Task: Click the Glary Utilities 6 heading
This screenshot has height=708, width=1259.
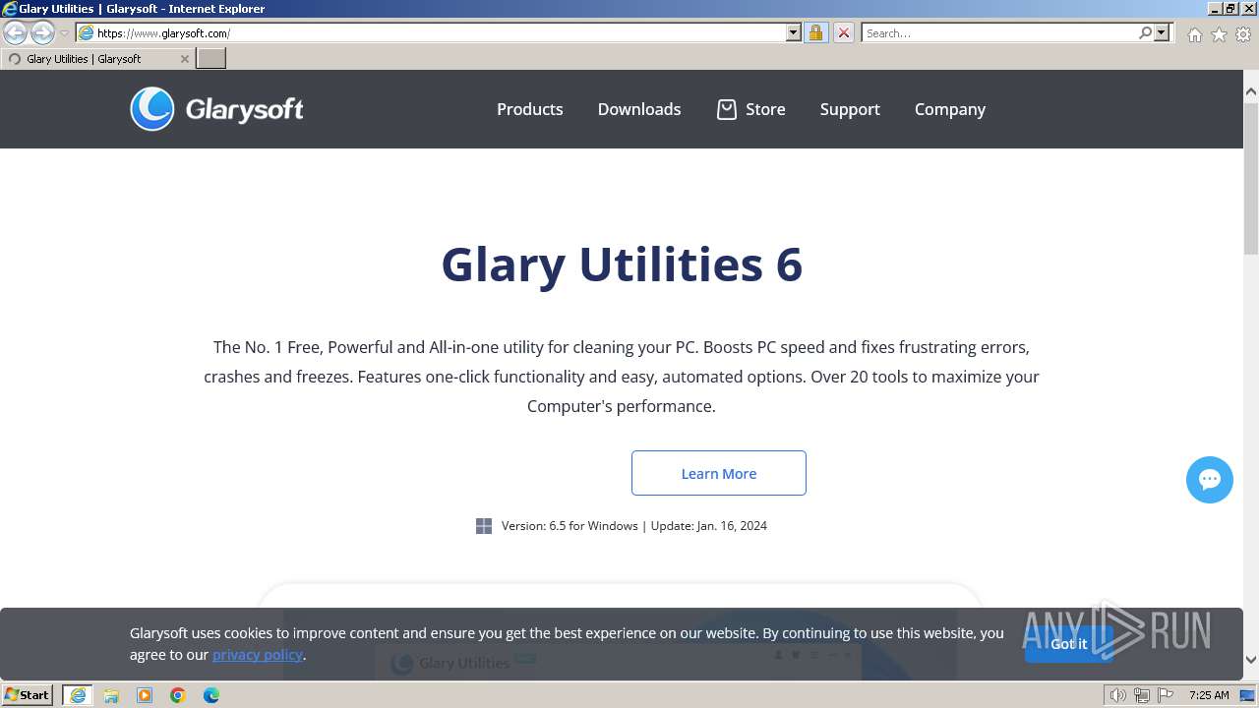Action: 622,264
